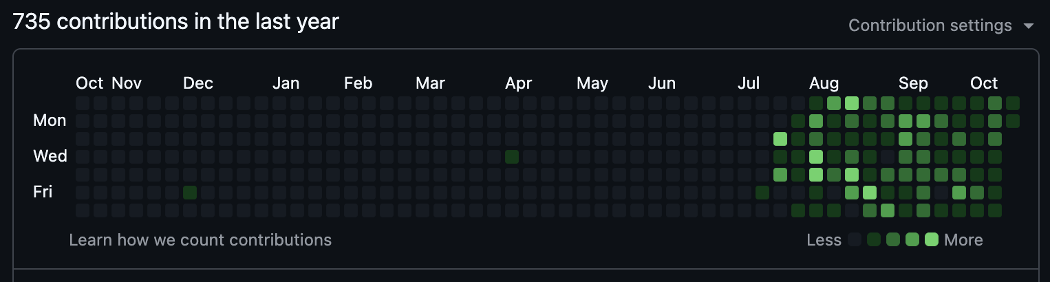Click the brightest Tuesday square in late July
The height and width of the screenshot is (282, 1050).
[780, 139]
